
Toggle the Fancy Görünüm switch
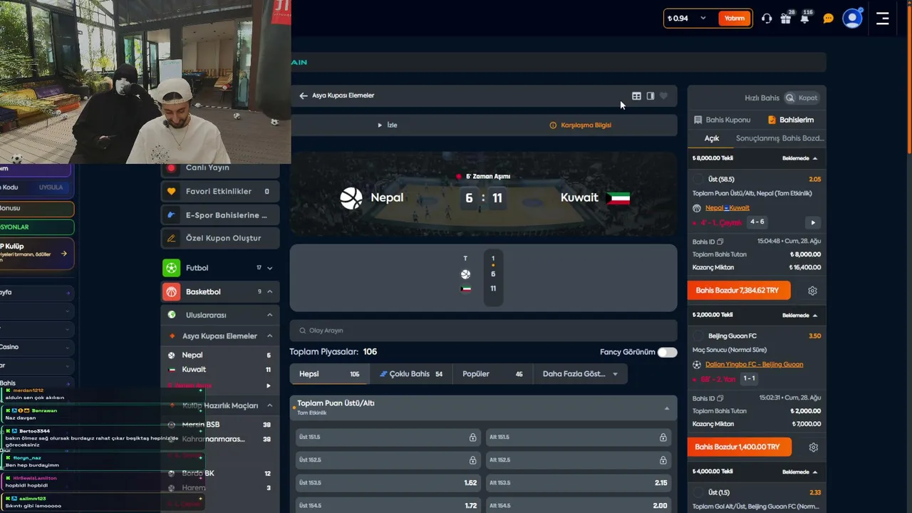pos(667,352)
